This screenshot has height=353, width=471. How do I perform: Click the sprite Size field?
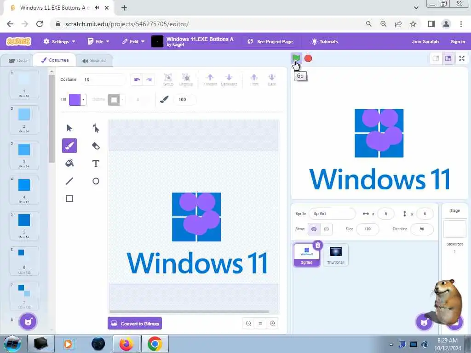[x=368, y=229]
